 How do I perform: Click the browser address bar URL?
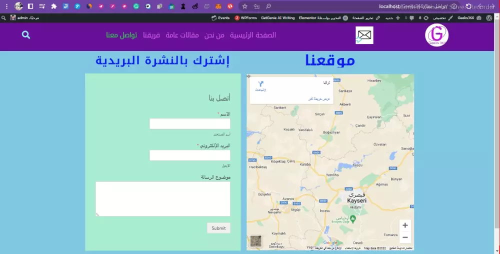click(413, 6)
